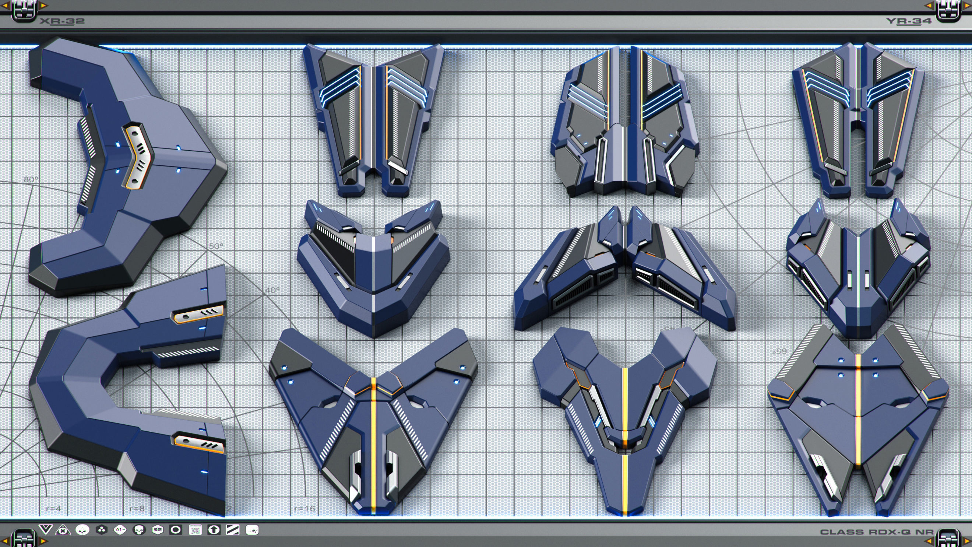
Task: Select the dark skull icon
Action: [139, 530]
